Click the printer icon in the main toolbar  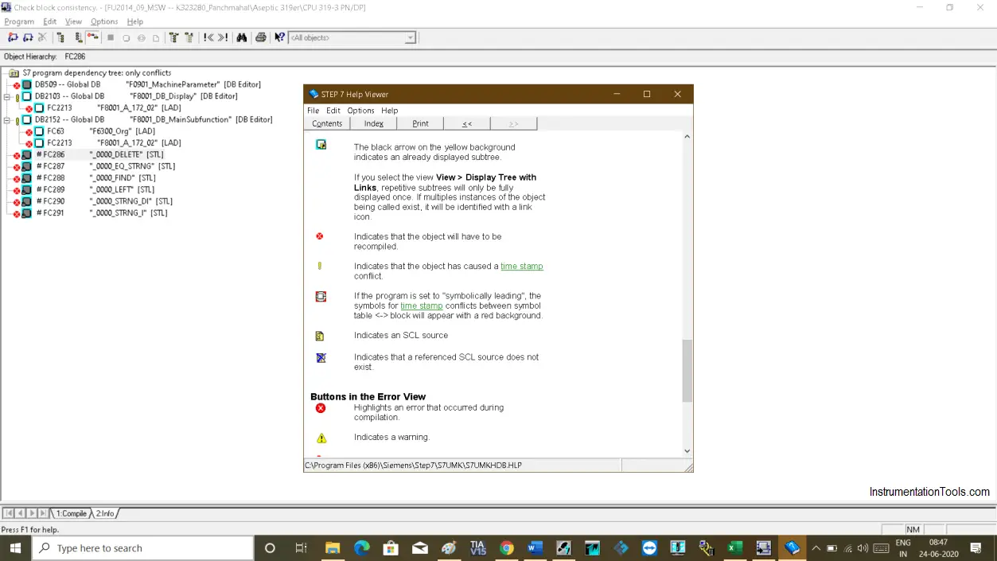[x=260, y=37]
